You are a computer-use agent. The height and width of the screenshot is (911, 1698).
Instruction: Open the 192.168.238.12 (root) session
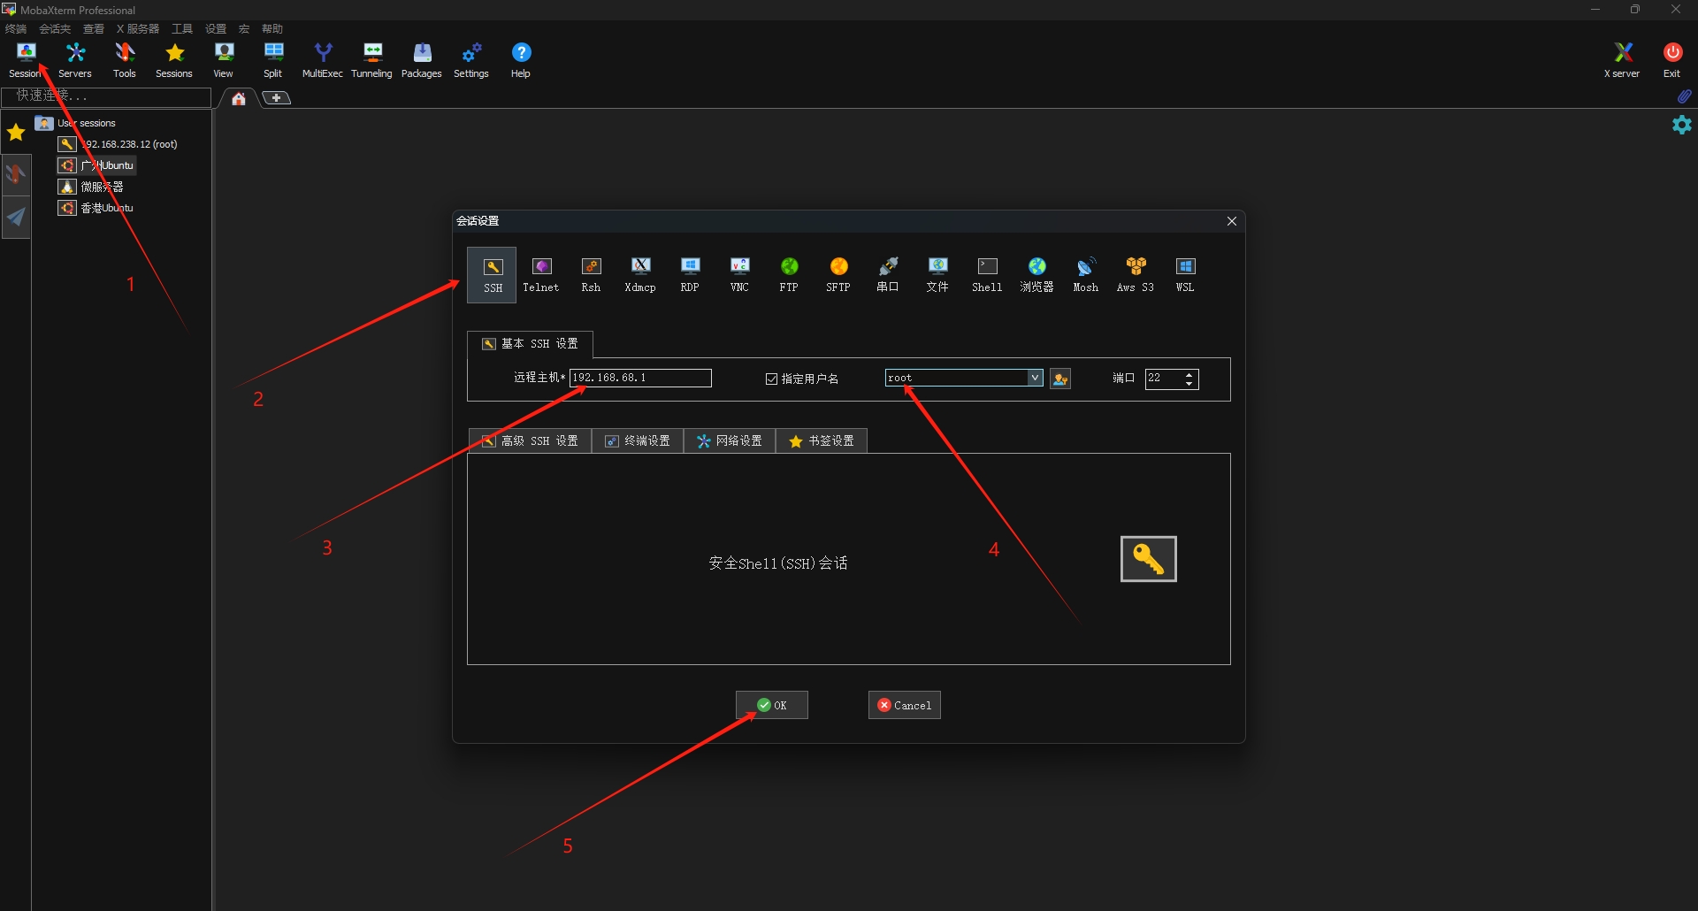click(x=119, y=144)
